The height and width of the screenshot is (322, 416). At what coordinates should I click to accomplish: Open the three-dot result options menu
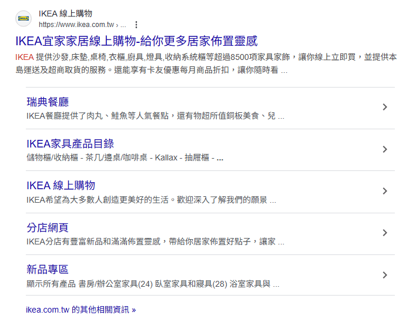coord(136,25)
